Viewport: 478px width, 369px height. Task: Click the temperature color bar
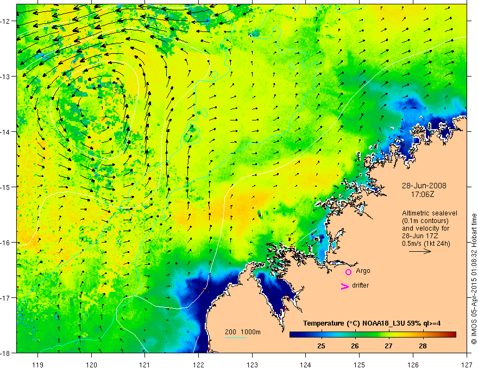[x=373, y=334]
